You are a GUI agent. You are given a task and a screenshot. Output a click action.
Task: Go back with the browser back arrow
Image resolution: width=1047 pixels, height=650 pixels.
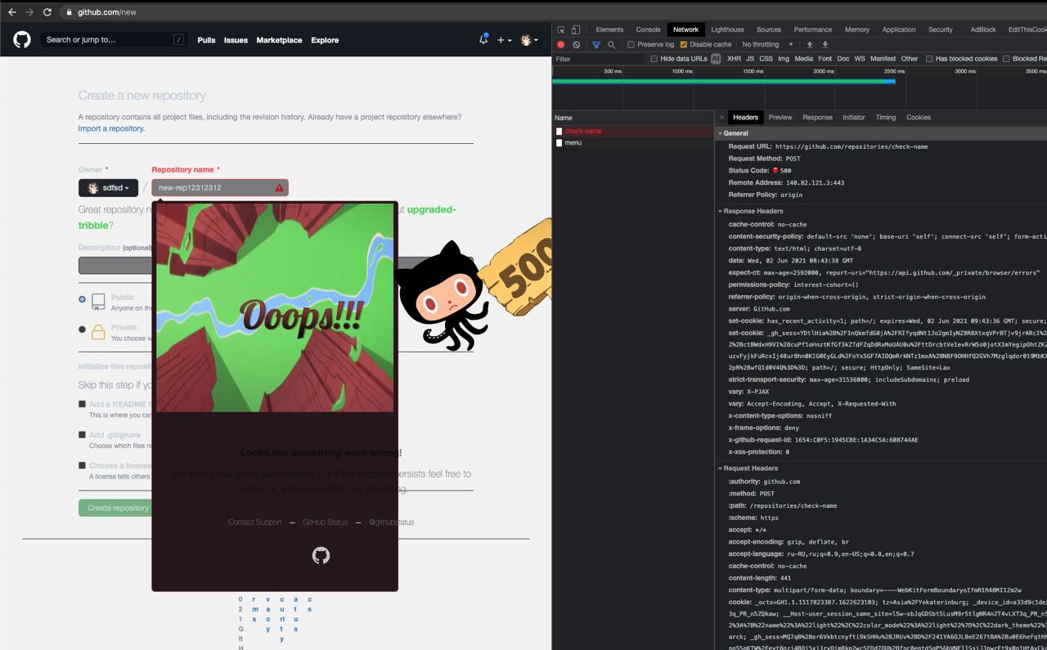point(11,12)
